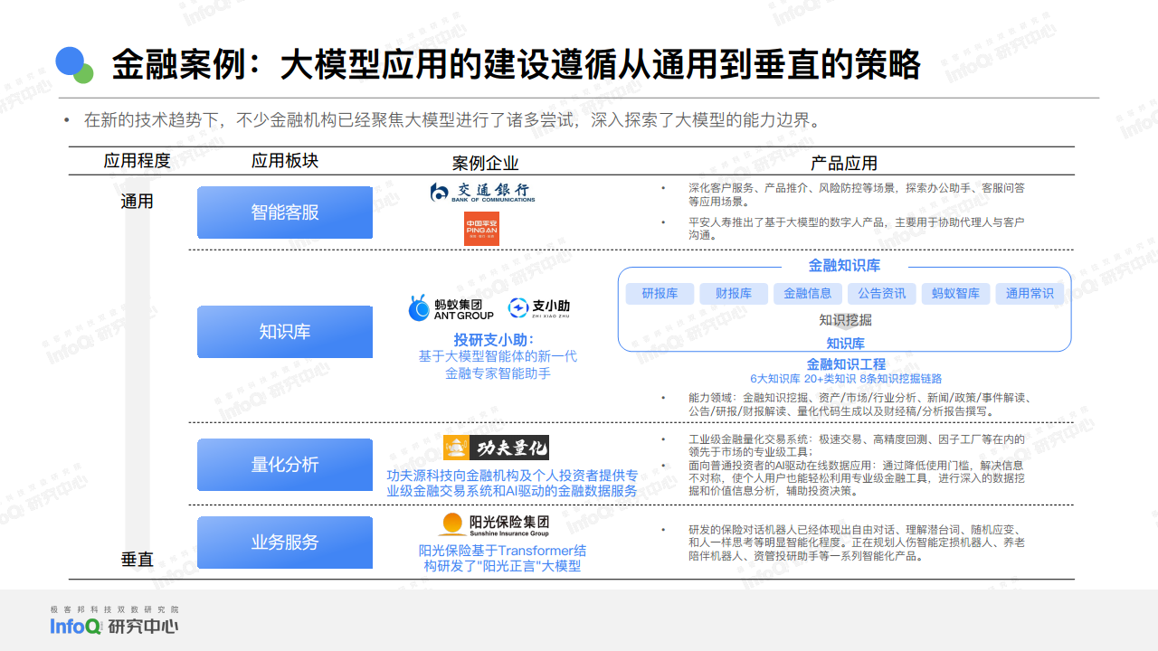The width and height of the screenshot is (1158, 651).
Task: Click the blue-green circle title icon
Action: (x=75, y=64)
